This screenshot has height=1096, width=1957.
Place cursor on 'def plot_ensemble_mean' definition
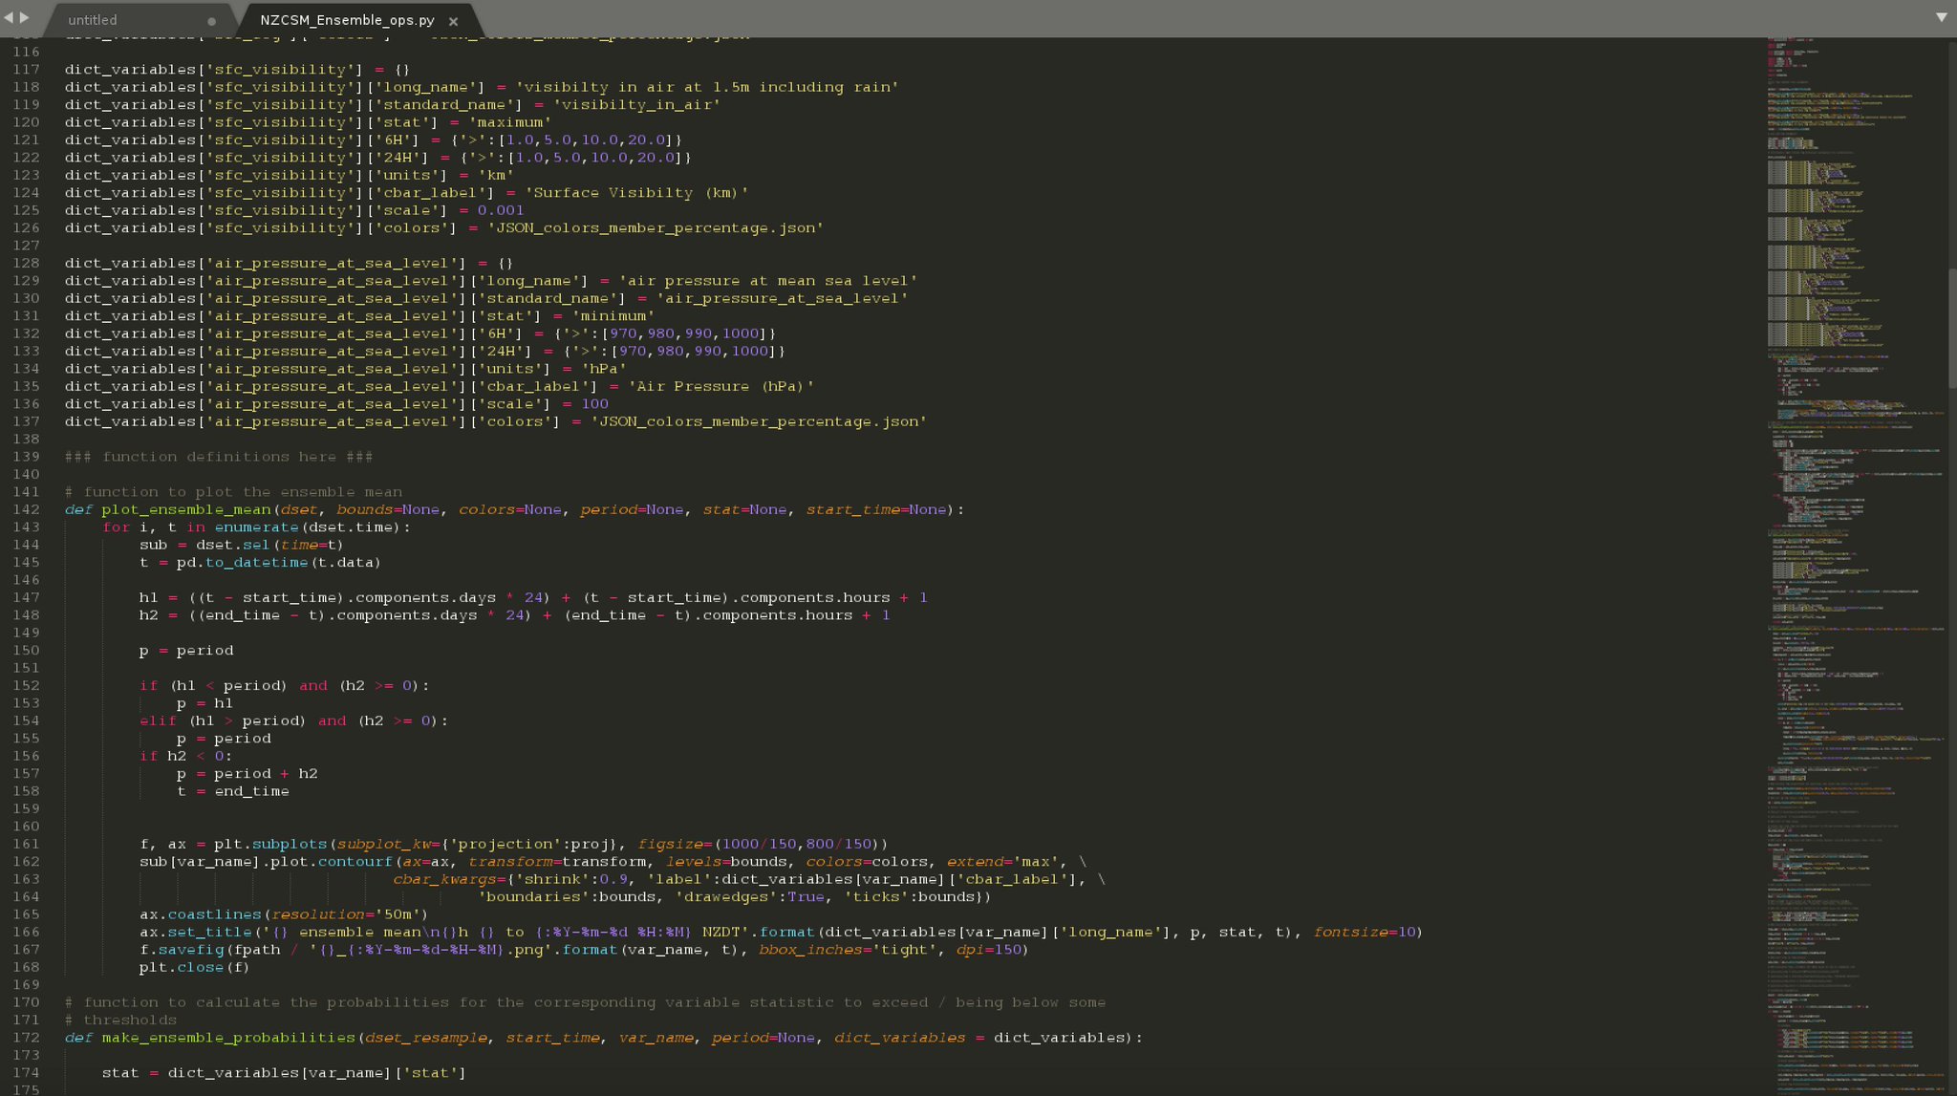pos(186,509)
